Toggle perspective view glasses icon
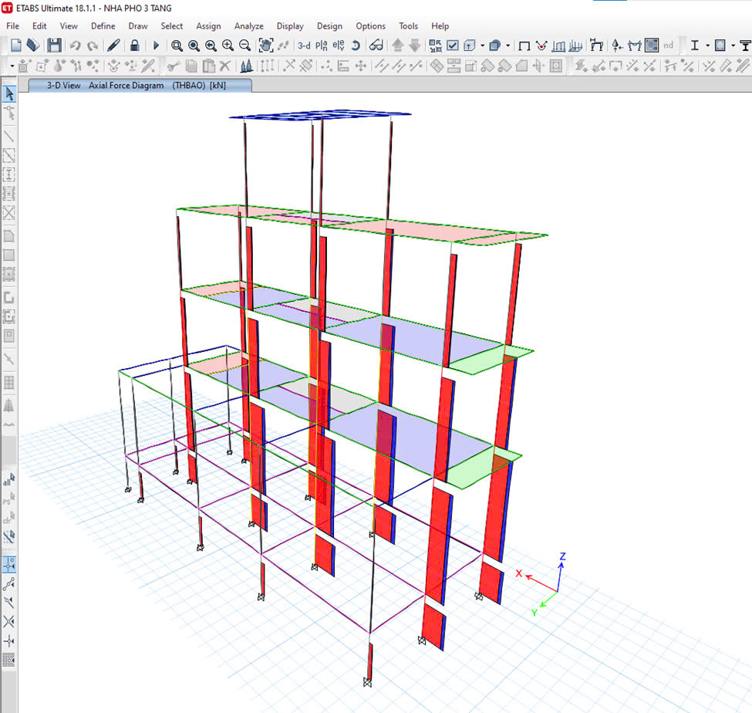The image size is (752, 713). coord(376,46)
